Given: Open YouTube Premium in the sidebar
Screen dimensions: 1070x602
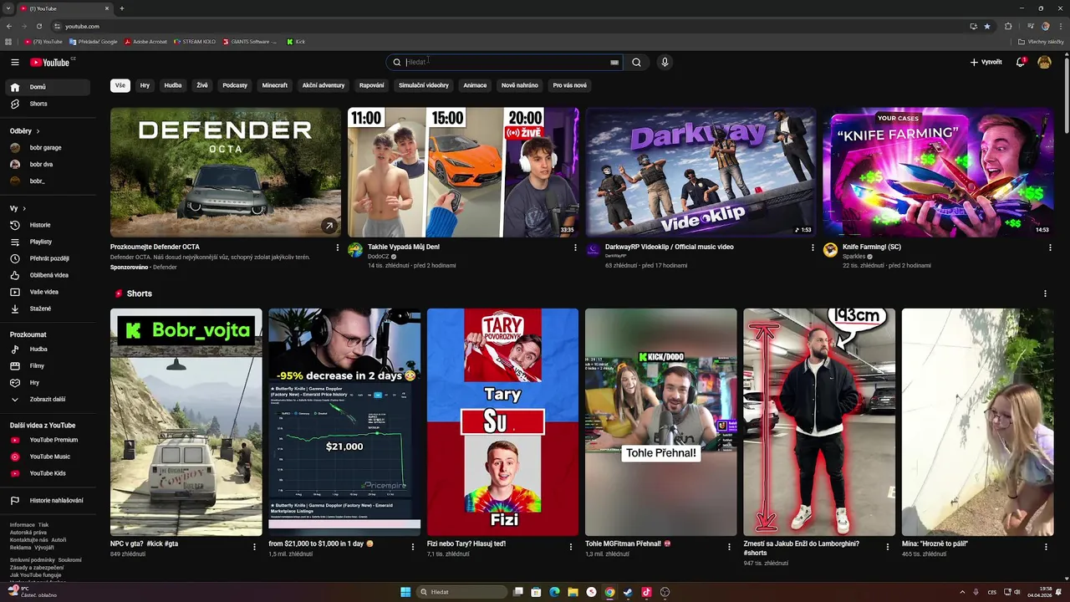Looking at the screenshot, I should coord(48,440).
